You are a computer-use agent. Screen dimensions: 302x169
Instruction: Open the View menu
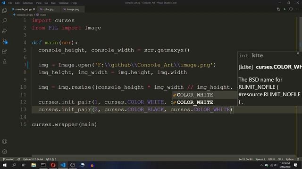point(39,3)
